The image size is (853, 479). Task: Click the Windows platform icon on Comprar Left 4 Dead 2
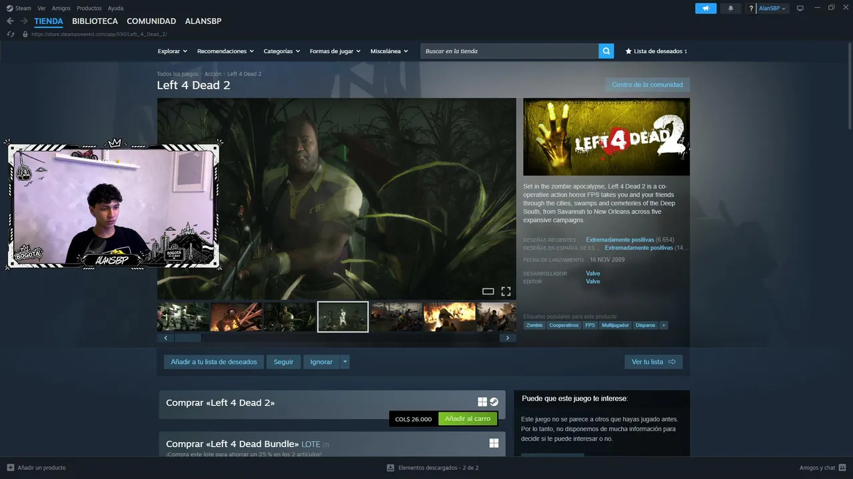click(482, 402)
